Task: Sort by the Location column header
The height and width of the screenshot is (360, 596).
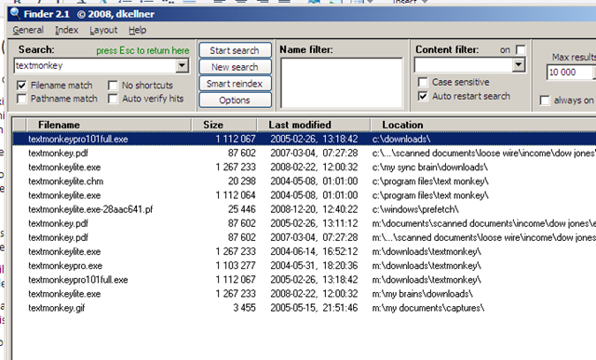Action: (483, 125)
